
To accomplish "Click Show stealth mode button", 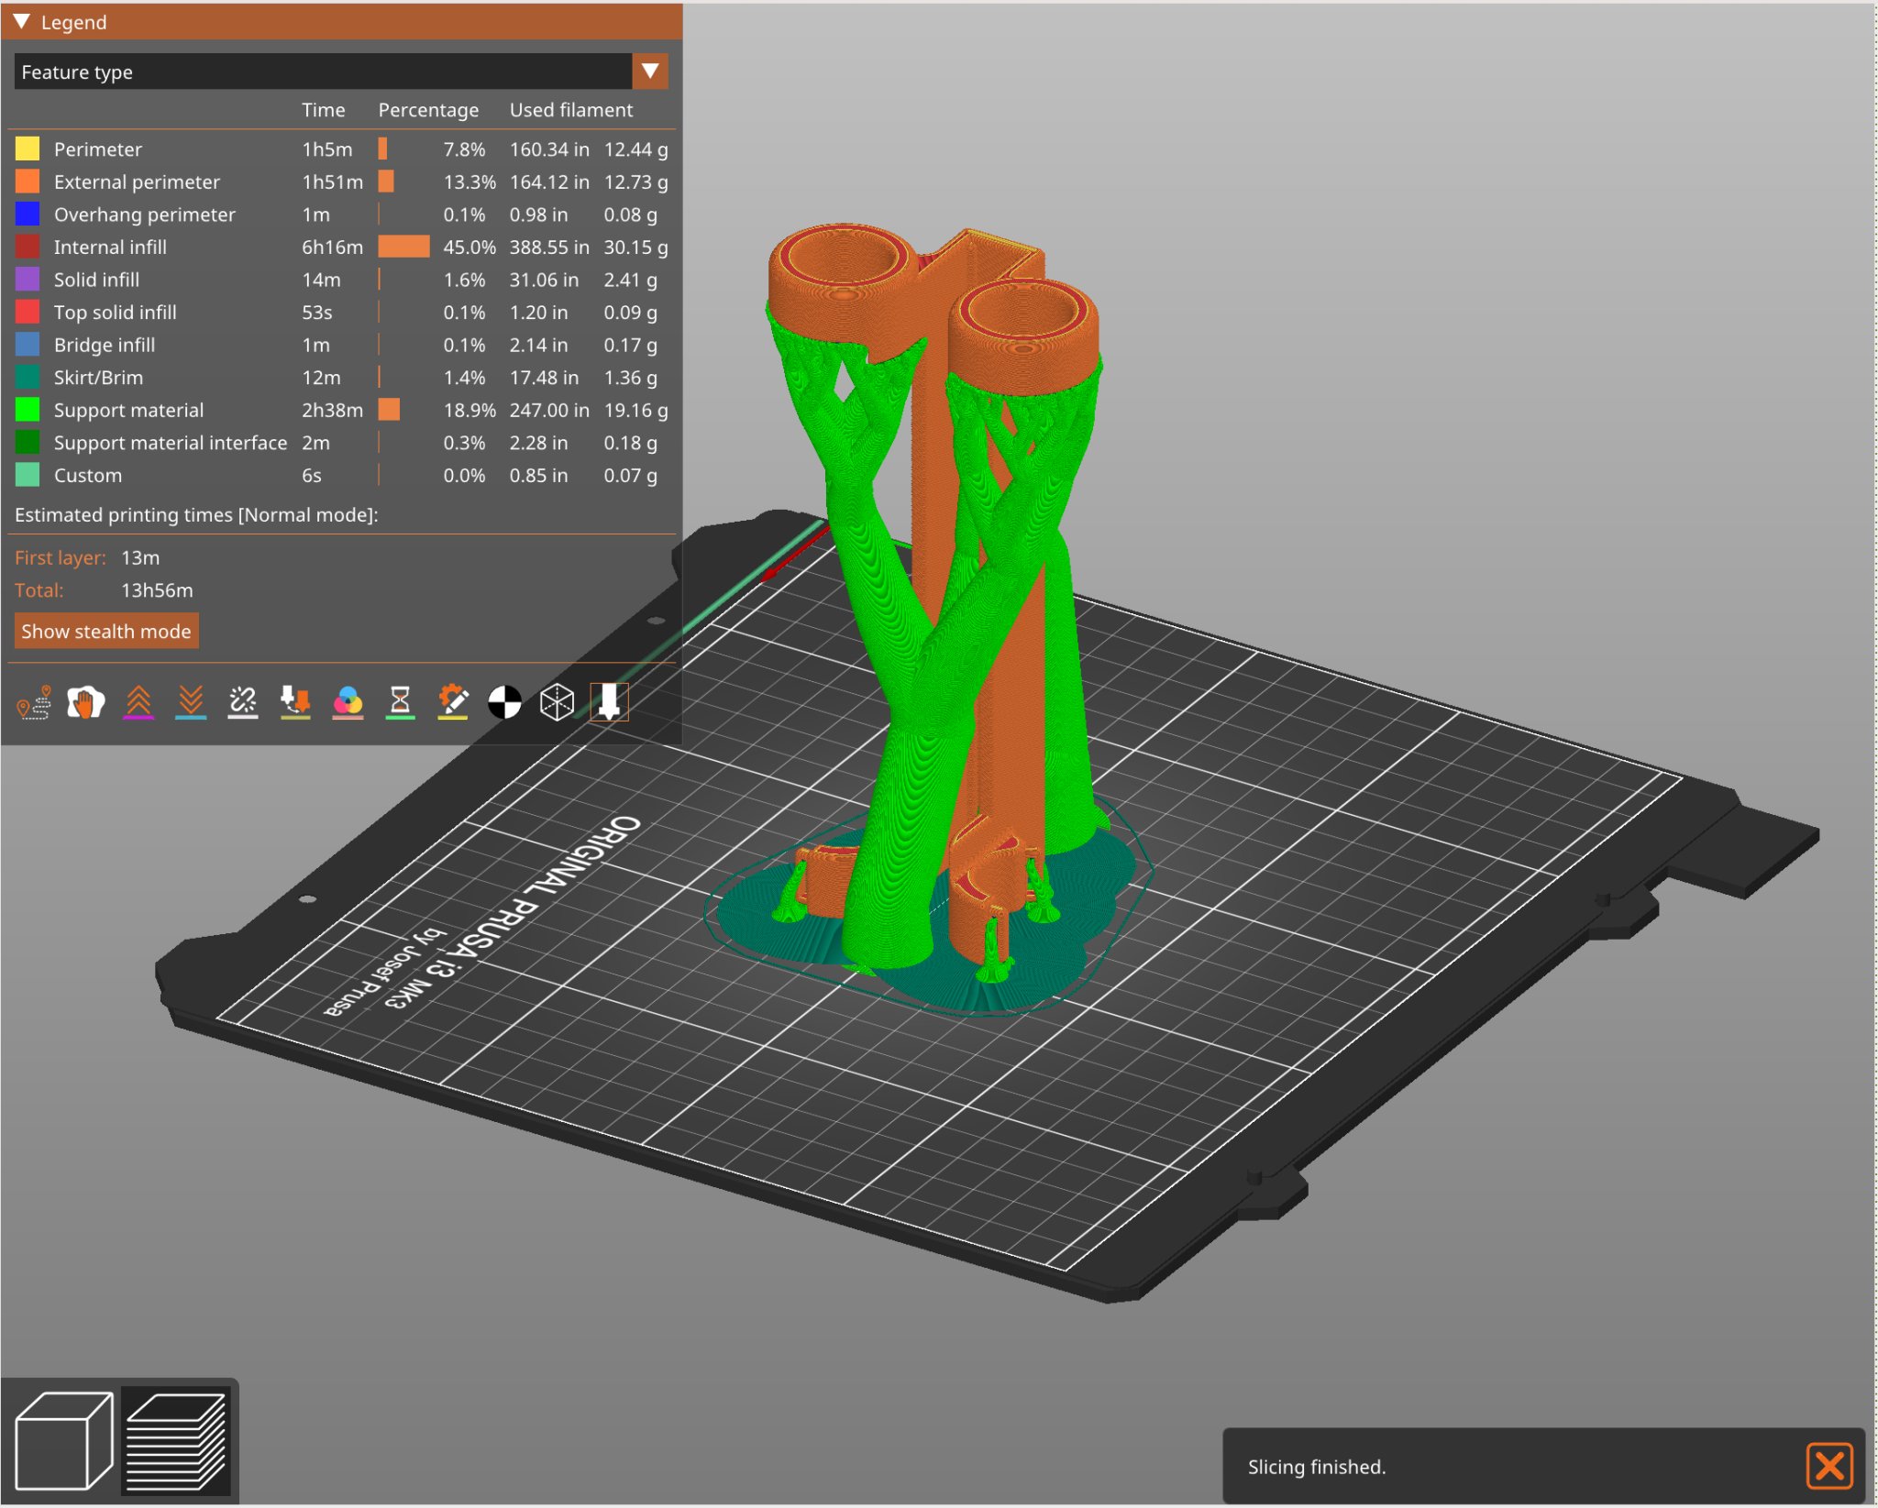I will pos(106,632).
